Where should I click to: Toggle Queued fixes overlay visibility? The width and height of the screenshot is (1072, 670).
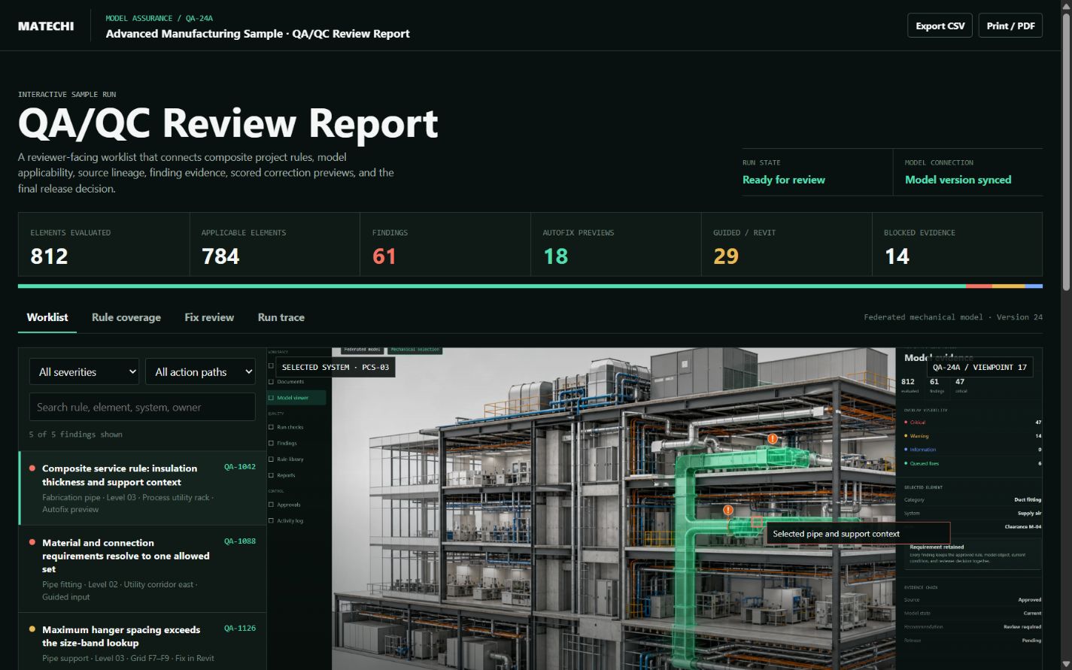click(973, 463)
